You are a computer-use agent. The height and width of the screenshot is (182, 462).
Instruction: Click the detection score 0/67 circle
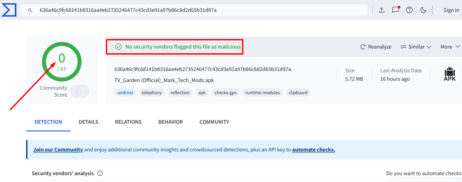62,62
